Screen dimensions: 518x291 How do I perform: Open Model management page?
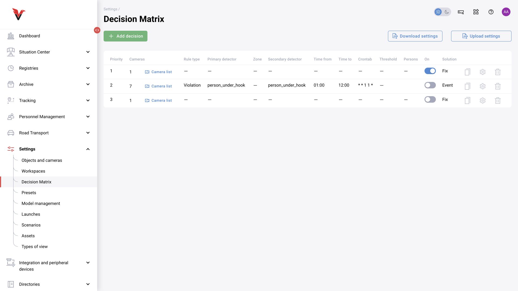[x=41, y=203]
